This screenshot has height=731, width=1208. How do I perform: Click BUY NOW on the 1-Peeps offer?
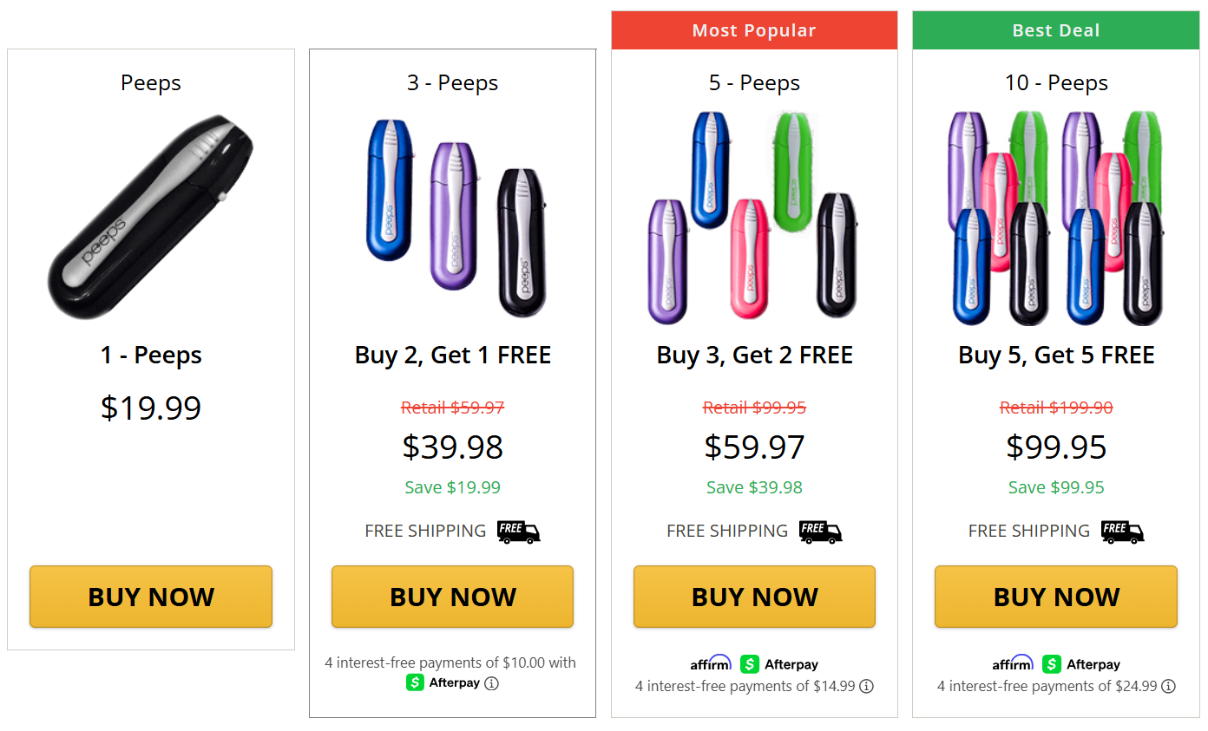tap(150, 597)
